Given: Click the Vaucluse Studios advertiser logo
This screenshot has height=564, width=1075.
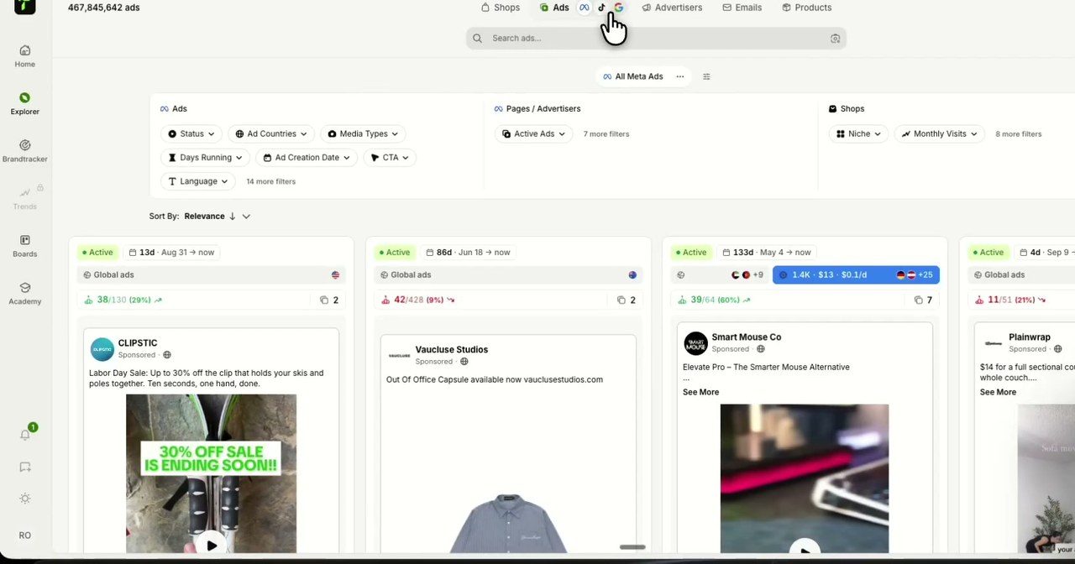Looking at the screenshot, I should pos(399,356).
